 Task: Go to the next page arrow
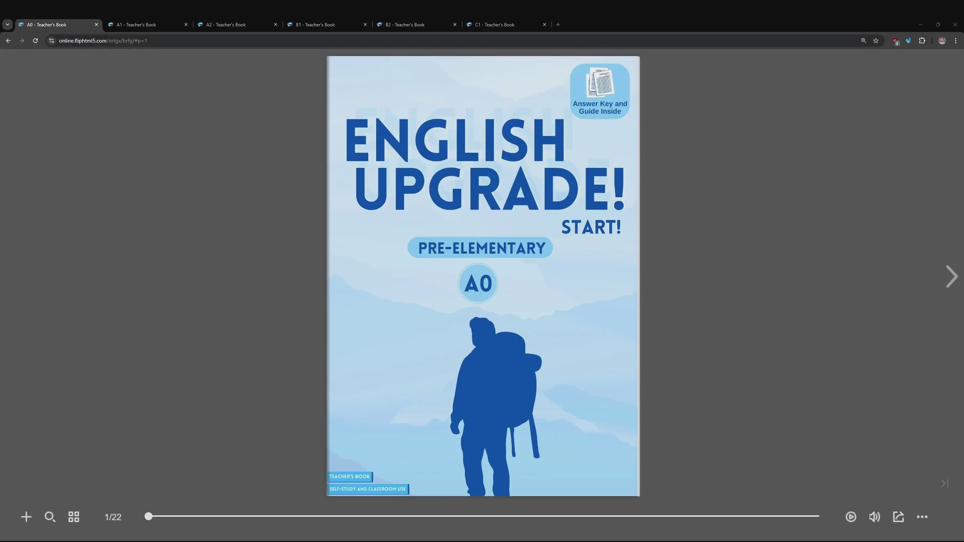(x=952, y=277)
